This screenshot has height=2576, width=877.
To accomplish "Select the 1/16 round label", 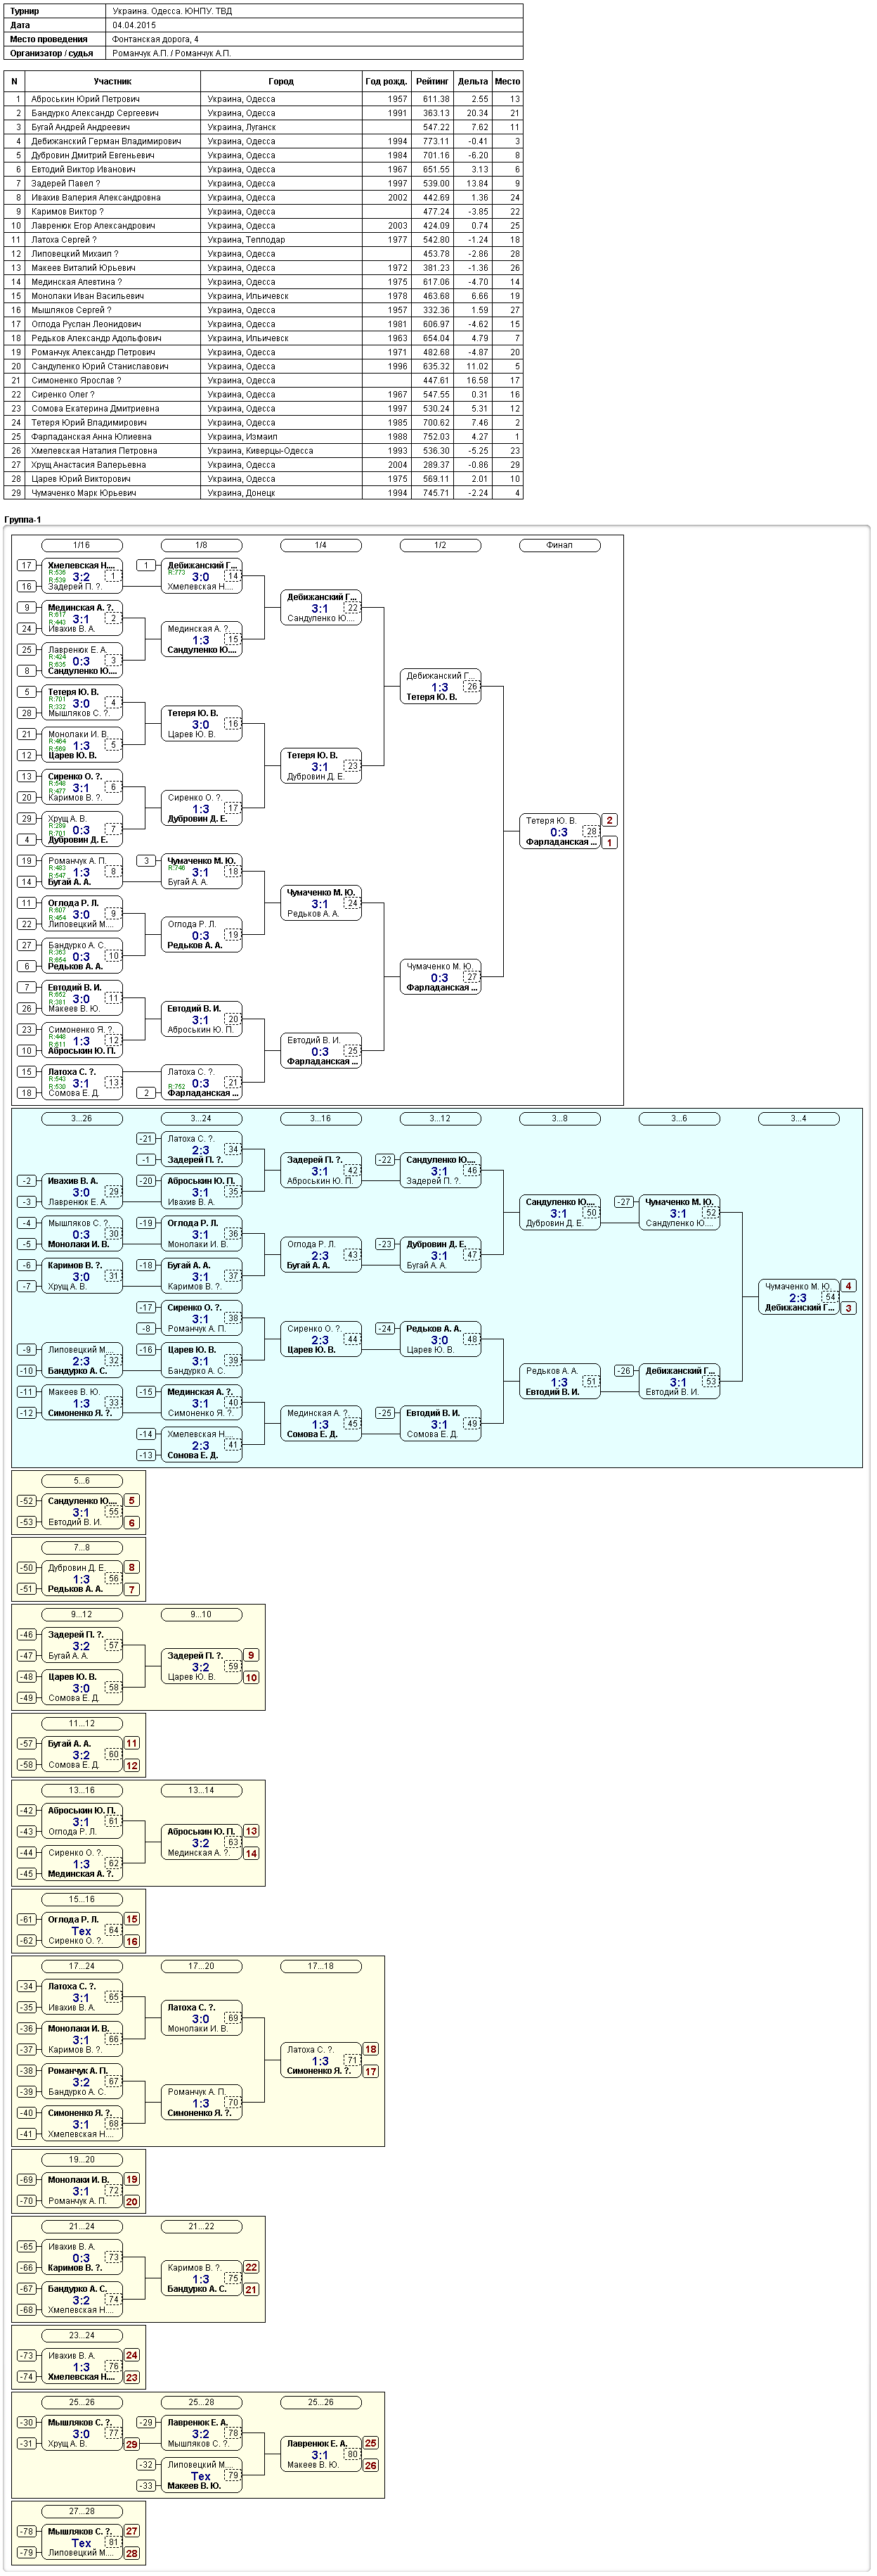I will click(82, 545).
